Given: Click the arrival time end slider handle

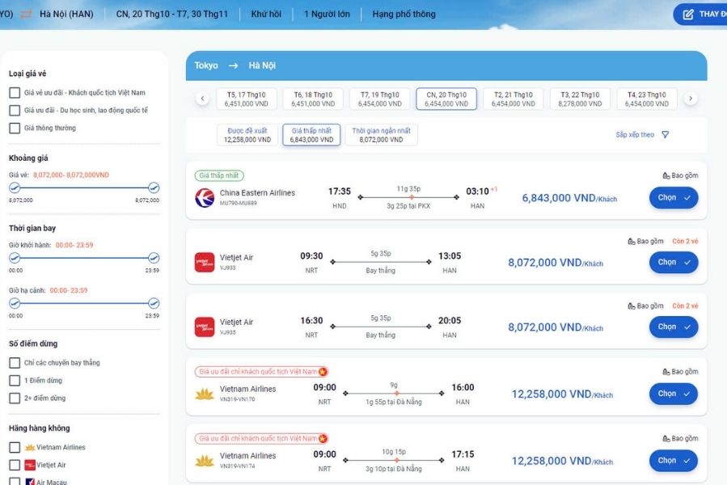Looking at the screenshot, I should click(154, 303).
